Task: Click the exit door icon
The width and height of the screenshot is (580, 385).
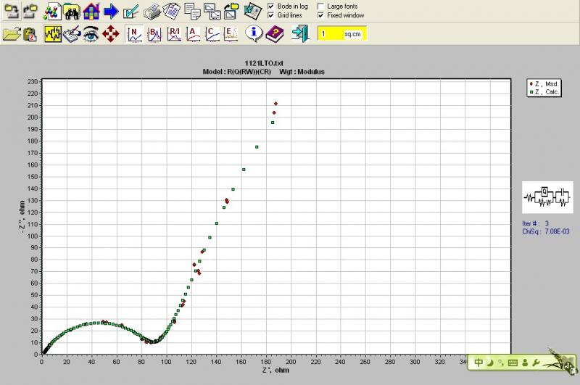Action: [x=300, y=33]
